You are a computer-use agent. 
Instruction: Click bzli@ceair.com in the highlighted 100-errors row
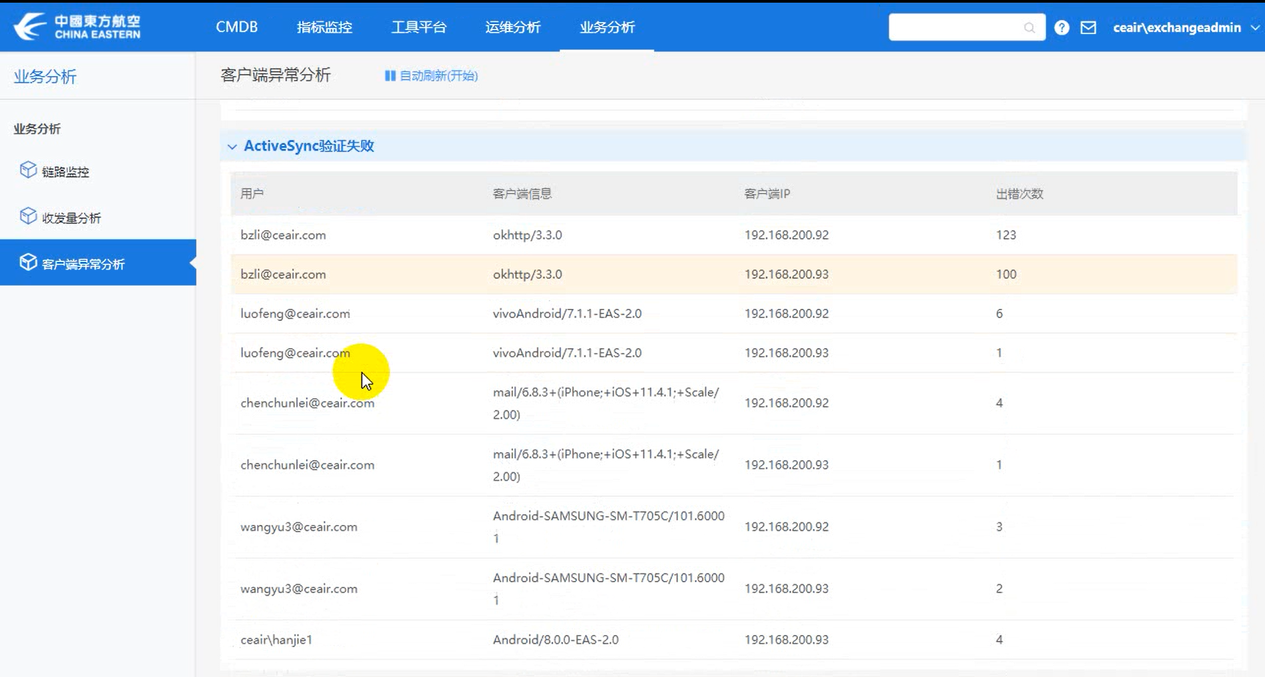point(284,274)
